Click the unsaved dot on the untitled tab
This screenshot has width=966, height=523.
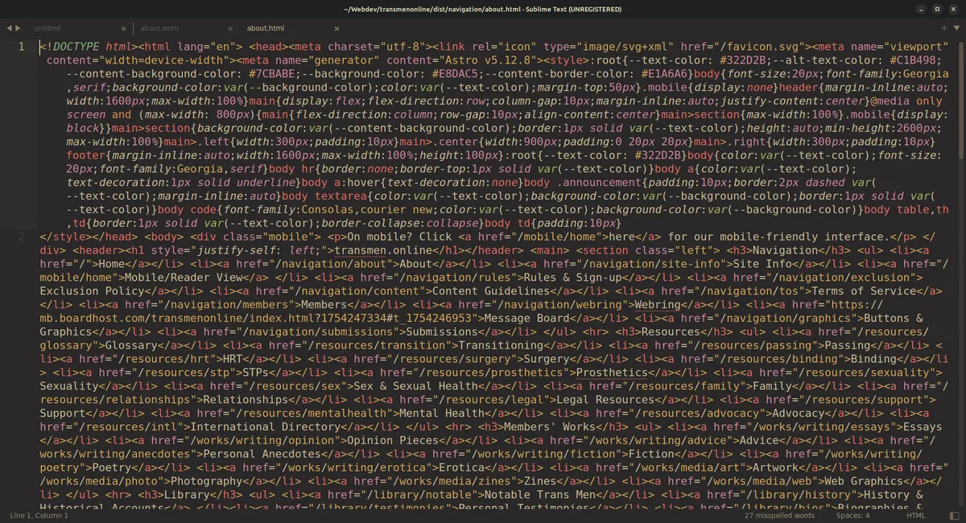(x=123, y=28)
